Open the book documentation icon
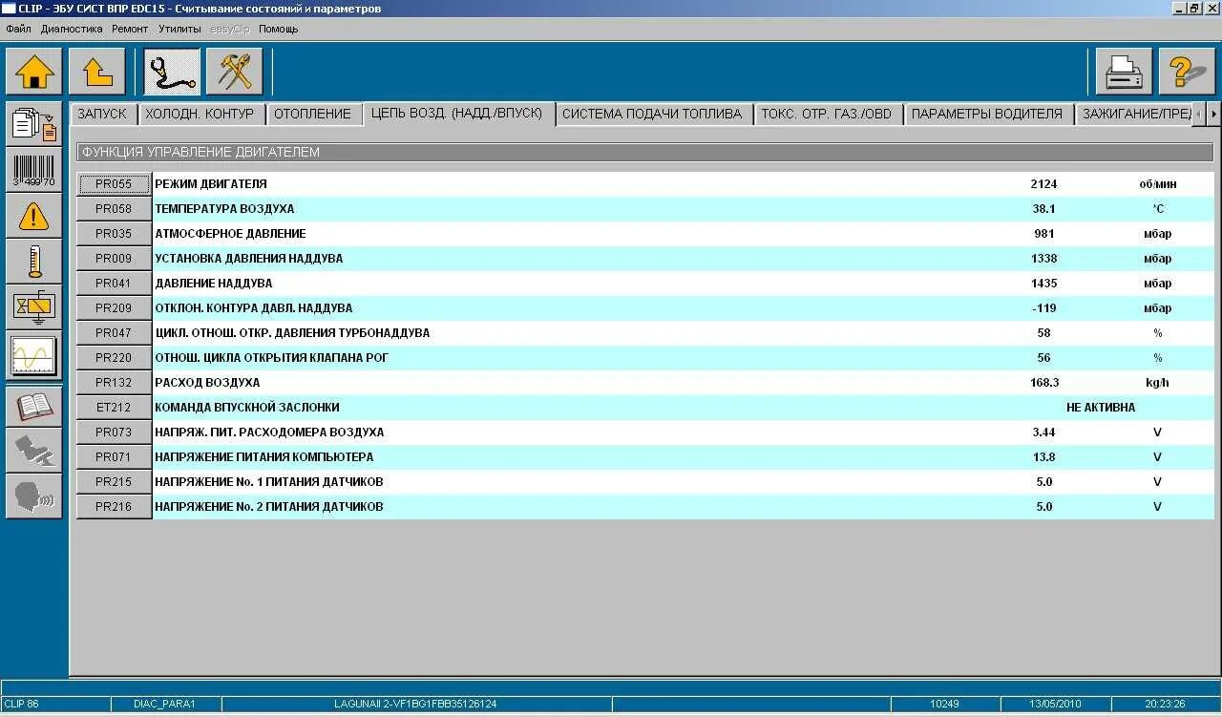The width and height of the screenshot is (1222, 717). pos(34,405)
